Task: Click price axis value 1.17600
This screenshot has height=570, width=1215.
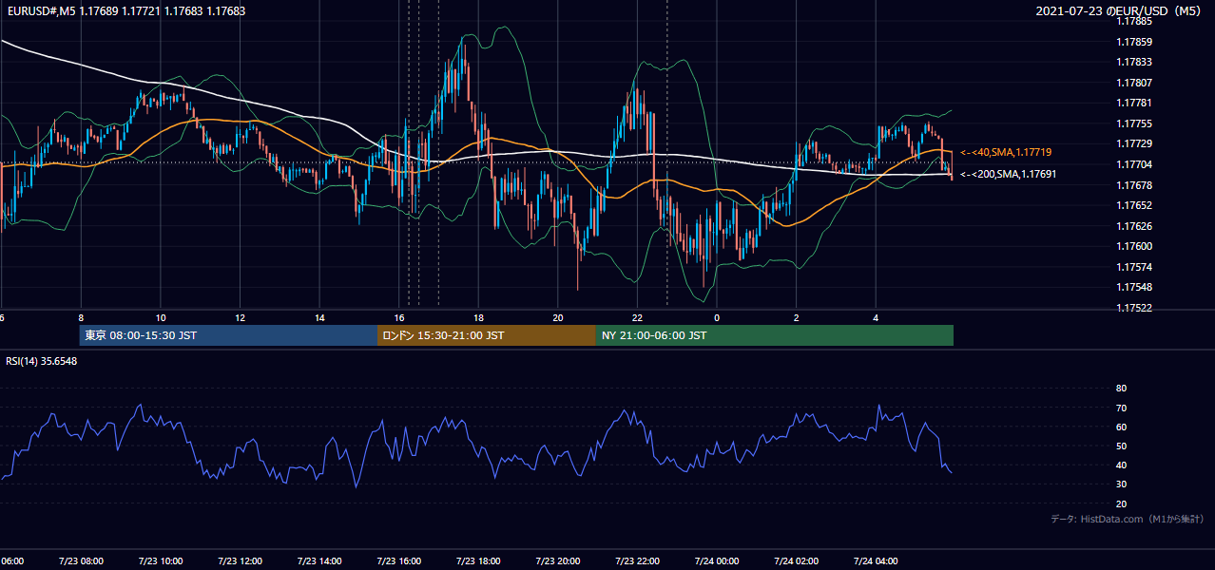Action: pyautogui.click(x=1135, y=246)
